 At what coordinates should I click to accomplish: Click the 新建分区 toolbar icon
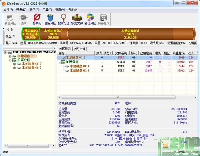pyautogui.click(x=10, y=19)
